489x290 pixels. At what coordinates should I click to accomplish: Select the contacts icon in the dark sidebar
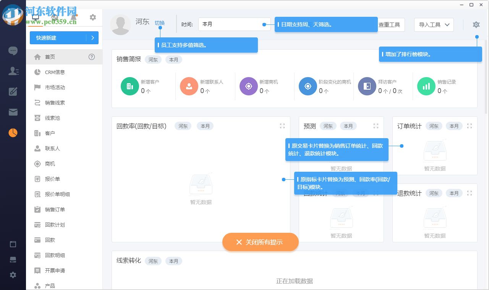point(13,71)
